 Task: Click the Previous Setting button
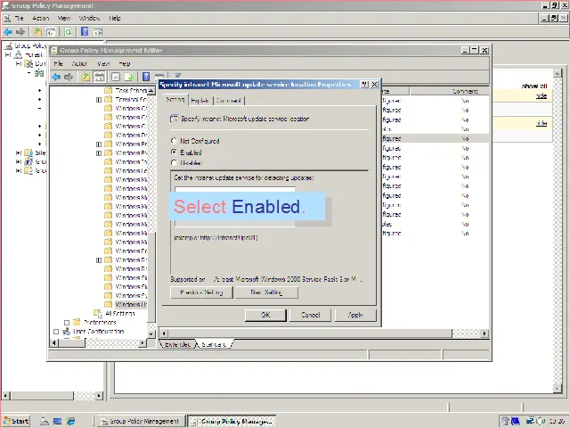201,292
